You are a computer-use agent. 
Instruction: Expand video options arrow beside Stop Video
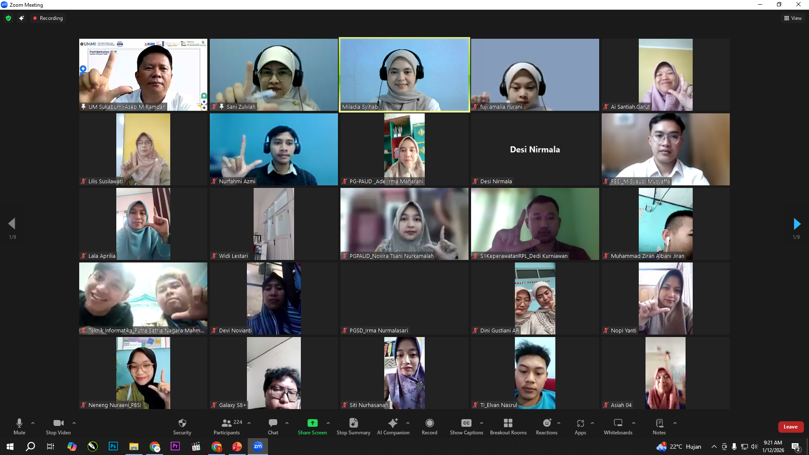click(x=74, y=423)
